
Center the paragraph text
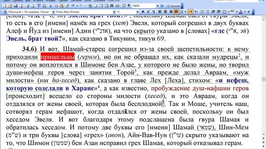[165, 12]
